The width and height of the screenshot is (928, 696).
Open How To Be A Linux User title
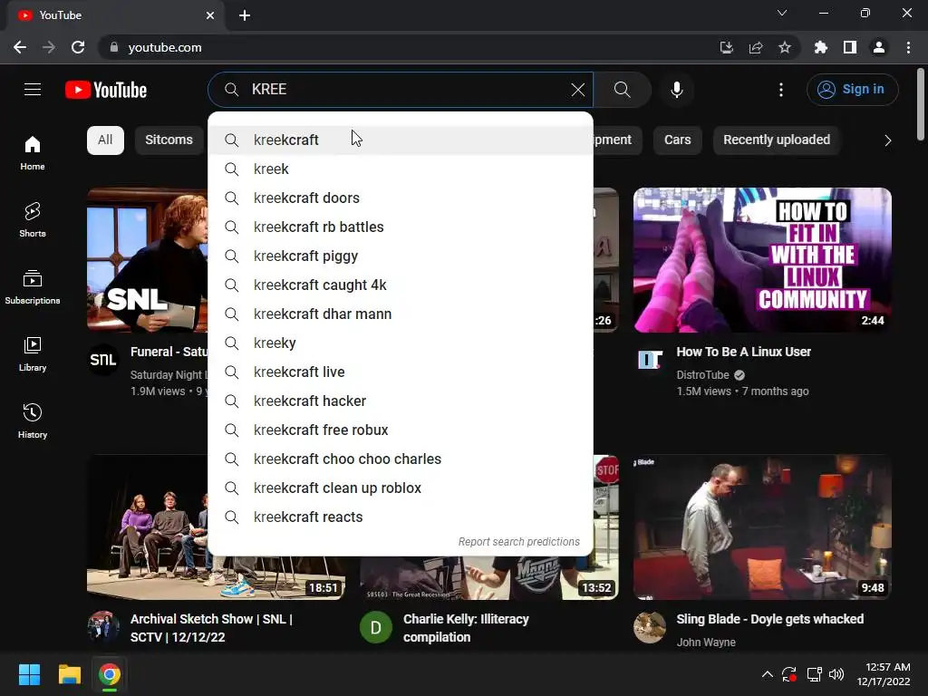[744, 353]
